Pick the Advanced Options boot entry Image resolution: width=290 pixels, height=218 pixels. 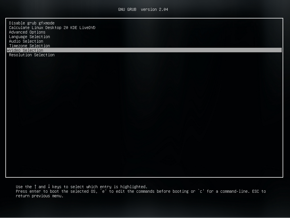pyautogui.click(x=27, y=32)
